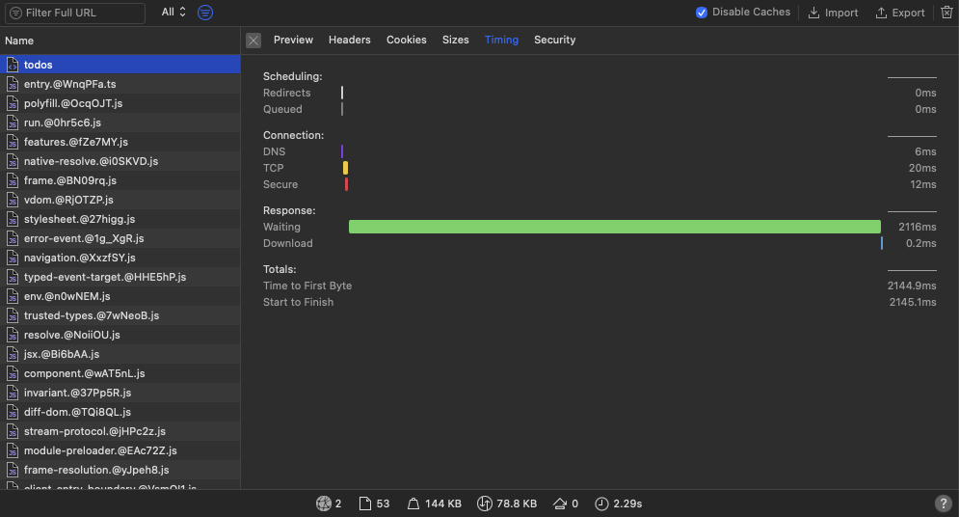Select the Timing tab

[x=501, y=40]
